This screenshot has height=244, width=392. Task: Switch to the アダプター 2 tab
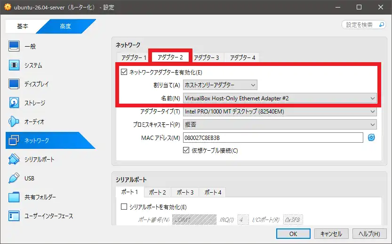point(170,57)
